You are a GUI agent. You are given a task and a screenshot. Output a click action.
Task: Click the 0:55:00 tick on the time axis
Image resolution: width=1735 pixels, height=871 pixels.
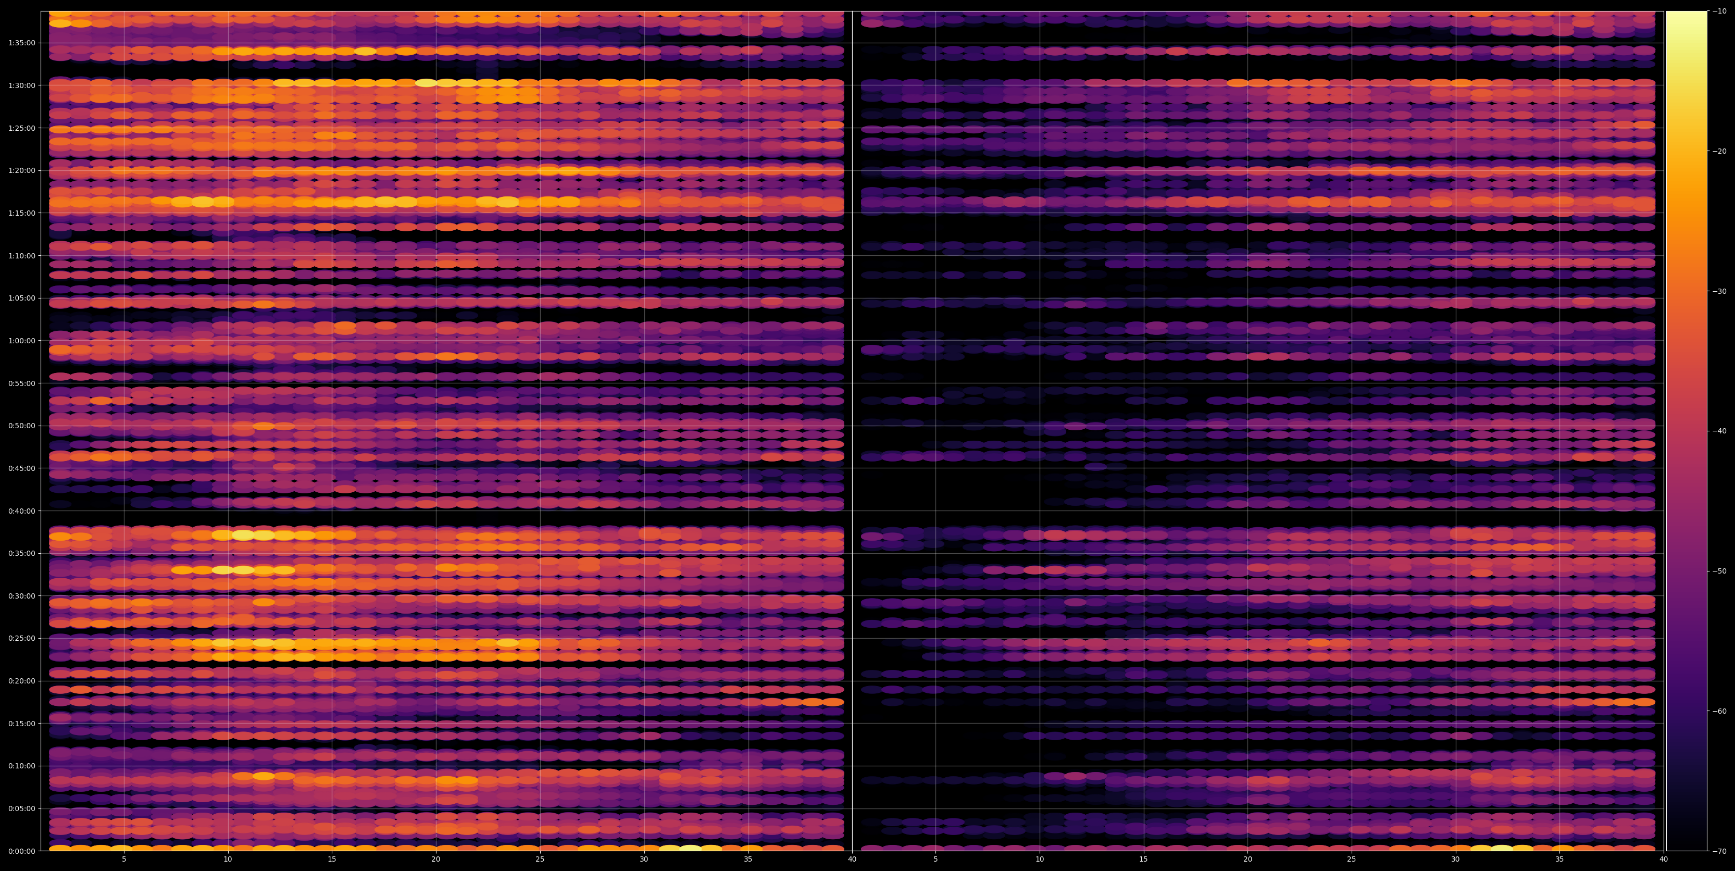pos(21,383)
